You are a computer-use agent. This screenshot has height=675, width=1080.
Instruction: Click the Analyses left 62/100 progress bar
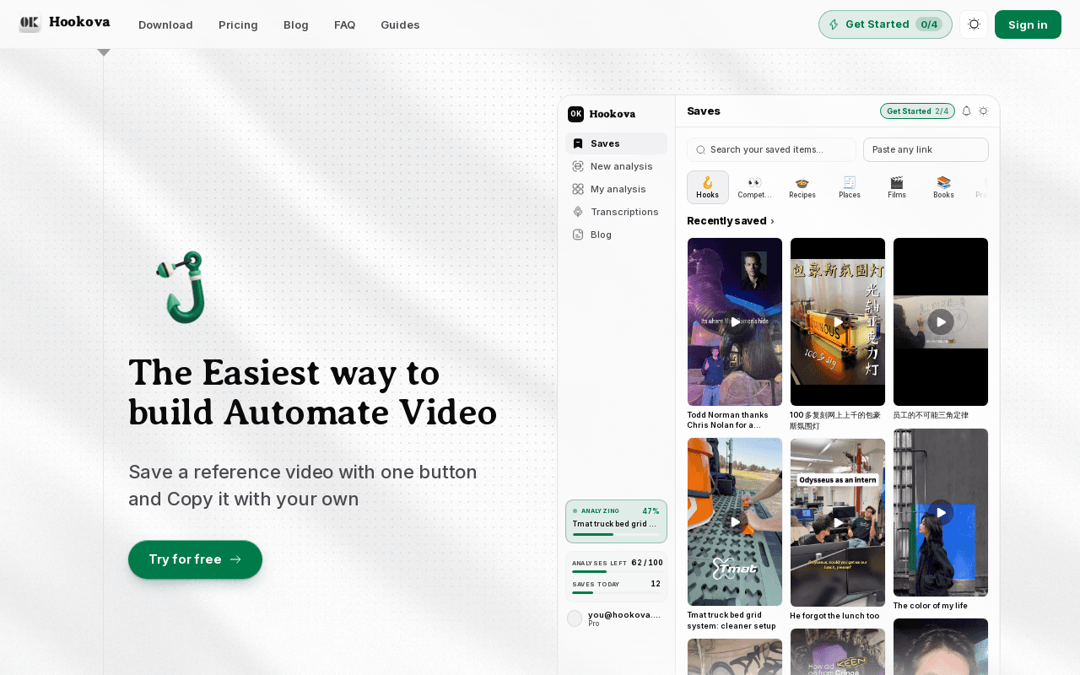(x=616, y=572)
